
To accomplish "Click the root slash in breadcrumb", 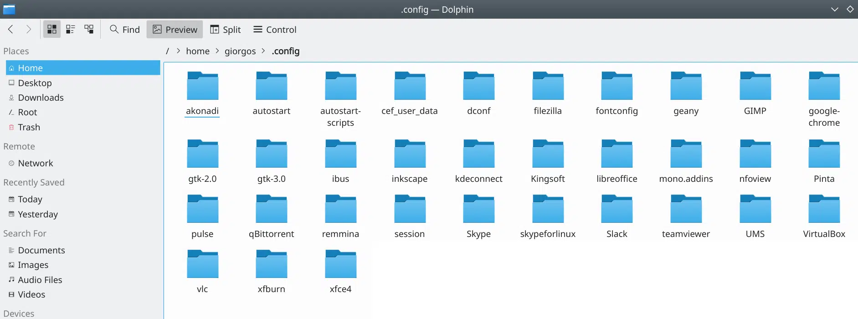I will pos(167,51).
